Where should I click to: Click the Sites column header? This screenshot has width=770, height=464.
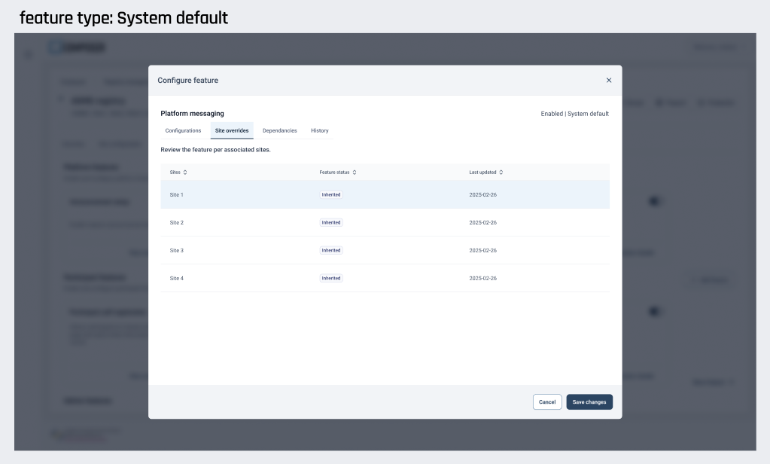pos(175,172)
